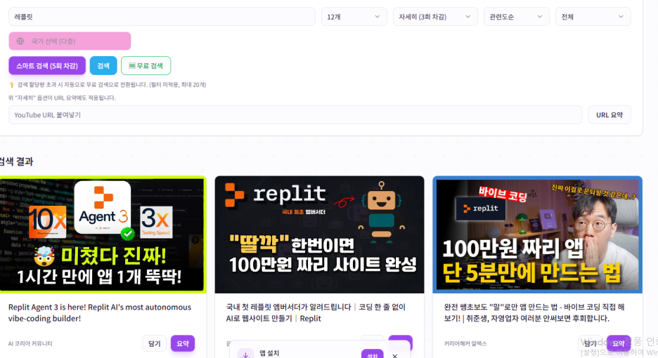Click the search field containing 레플릿

[162, 17]
